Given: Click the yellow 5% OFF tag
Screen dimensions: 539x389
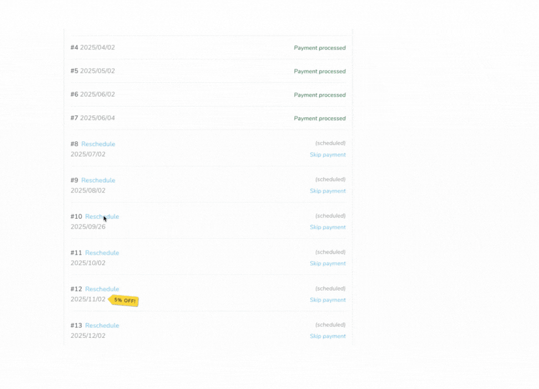Looking at the screenshot, I should pyautogui.click(x=124, y=300).
